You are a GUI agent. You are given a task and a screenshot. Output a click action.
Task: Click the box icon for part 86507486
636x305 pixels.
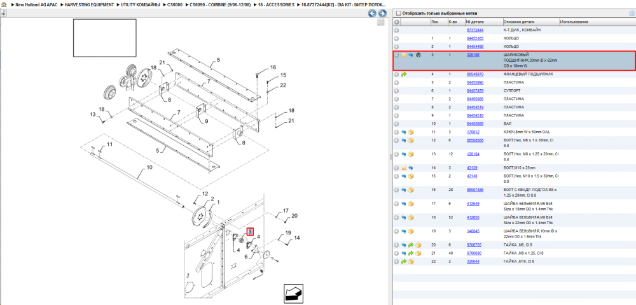pyautogui.click(x=411, y=190)
